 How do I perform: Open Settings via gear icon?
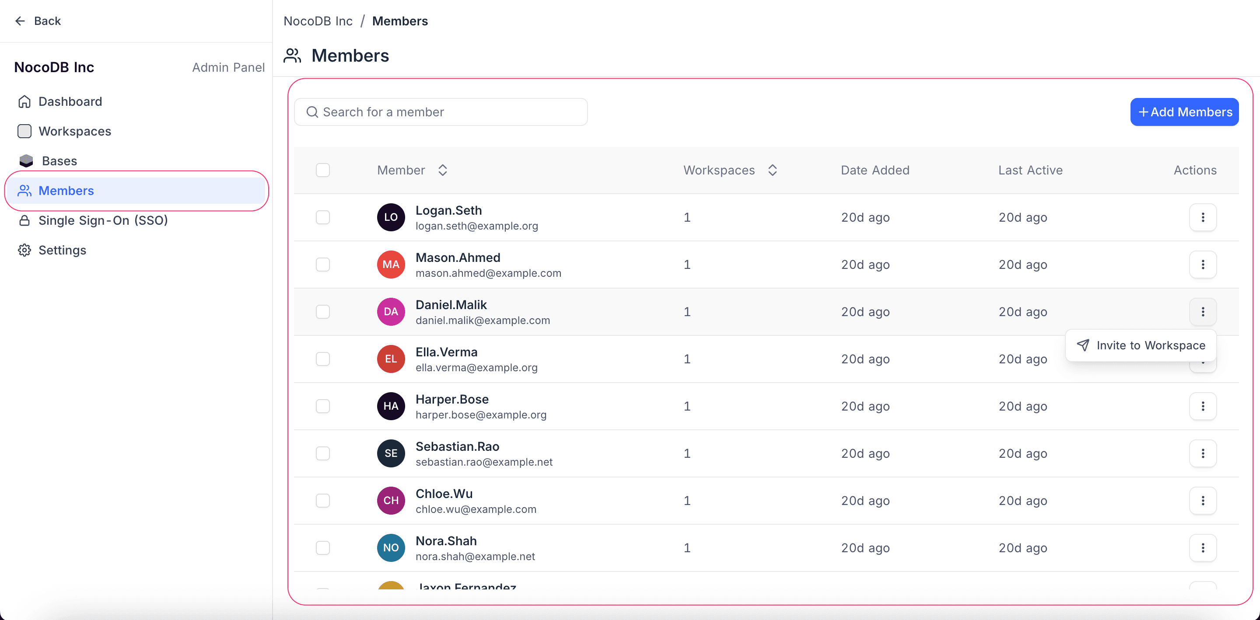[x=24, y=251]
